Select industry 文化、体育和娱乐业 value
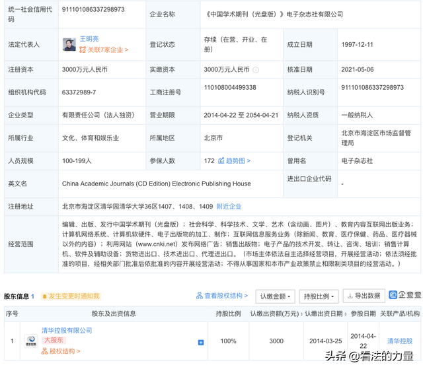 (91, 138)
